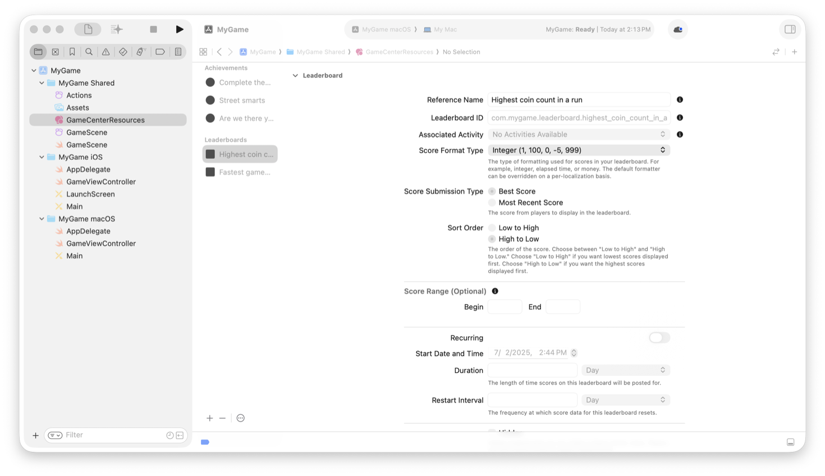
Task: Select the Best Score submission type
Action: pos(492,191)
